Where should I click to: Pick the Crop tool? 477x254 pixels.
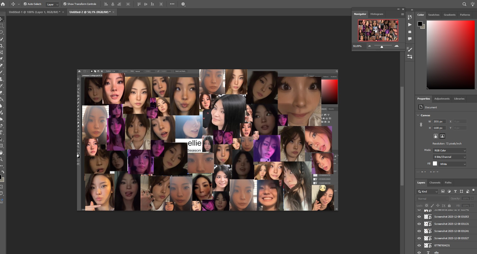(1, 46)
